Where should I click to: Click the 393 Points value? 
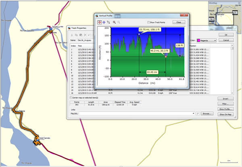point(77,105)
